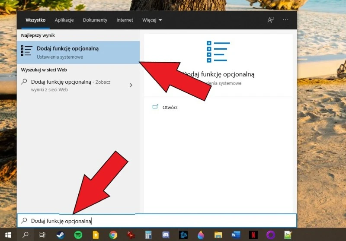
Task: Click the taskbar search magnifier icon
Action: tap(25, 235)
